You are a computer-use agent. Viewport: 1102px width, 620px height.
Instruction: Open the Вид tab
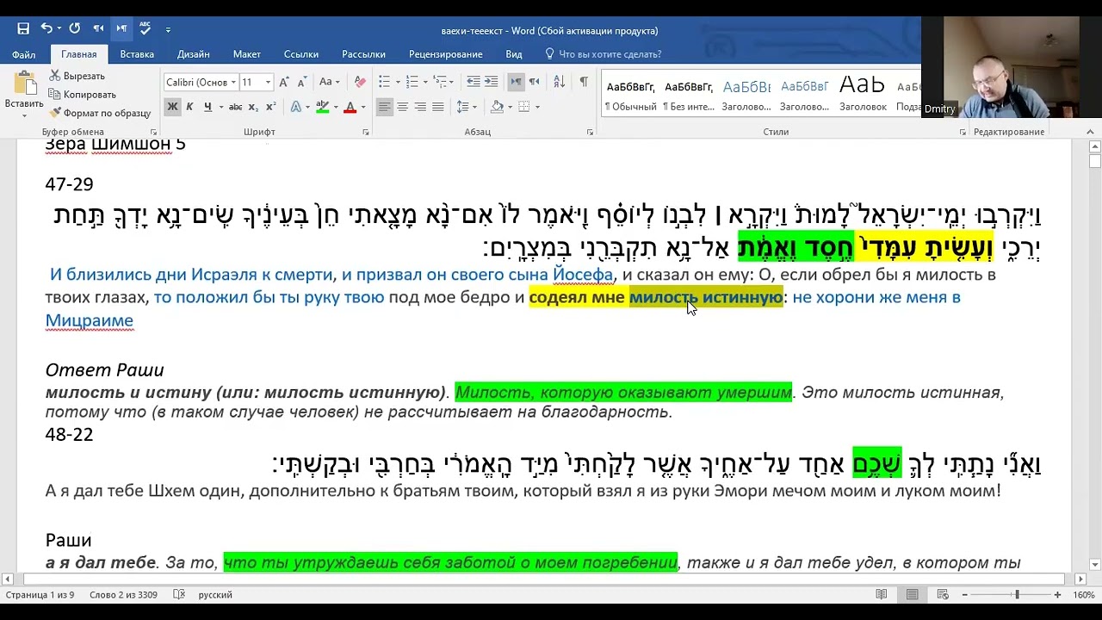click(514, 54)
